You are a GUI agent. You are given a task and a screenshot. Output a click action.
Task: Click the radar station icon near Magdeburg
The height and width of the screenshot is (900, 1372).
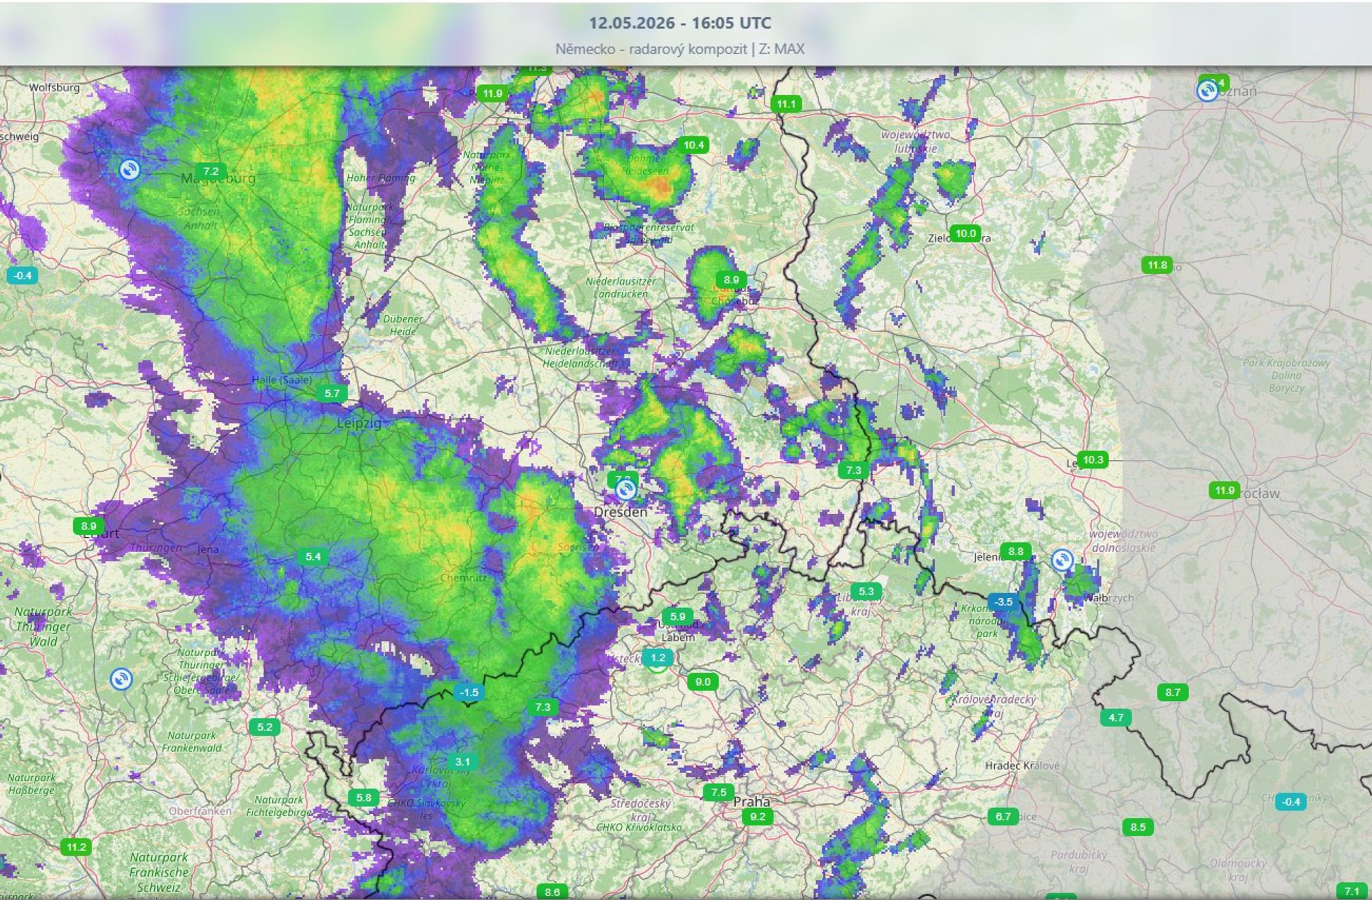(x=129, y=170)
